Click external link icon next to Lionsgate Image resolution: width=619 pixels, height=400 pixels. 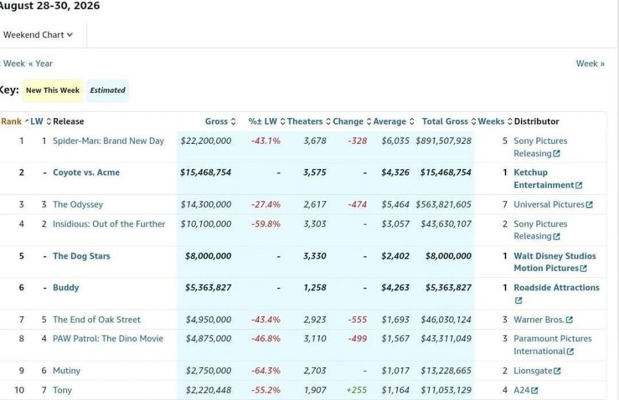557,371
